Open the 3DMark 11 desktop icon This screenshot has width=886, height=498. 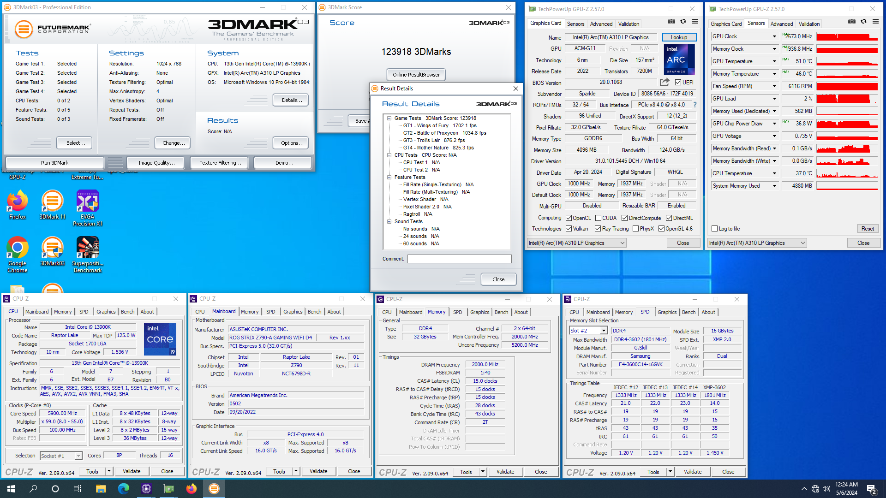tap(52, 205)
